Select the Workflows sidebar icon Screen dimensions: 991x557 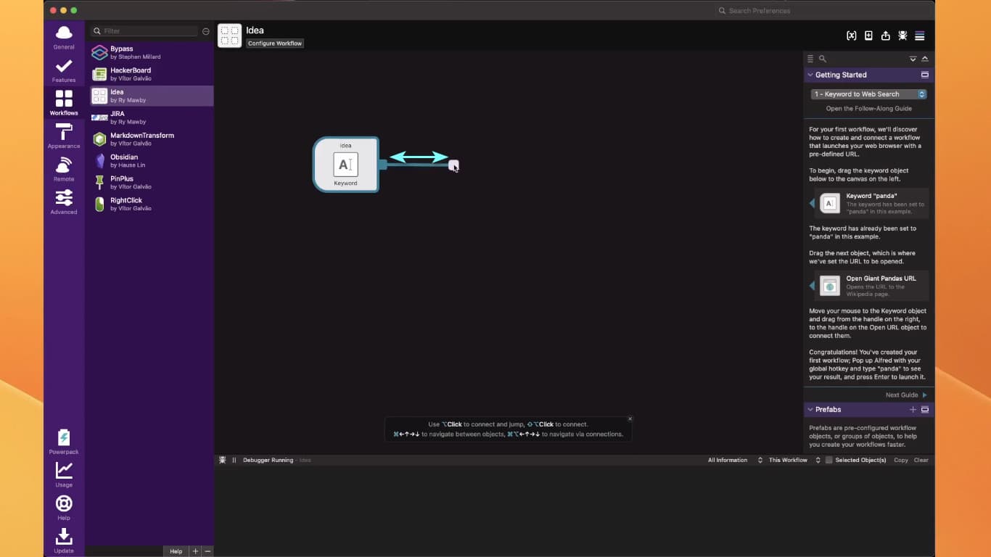pos(64,103)
